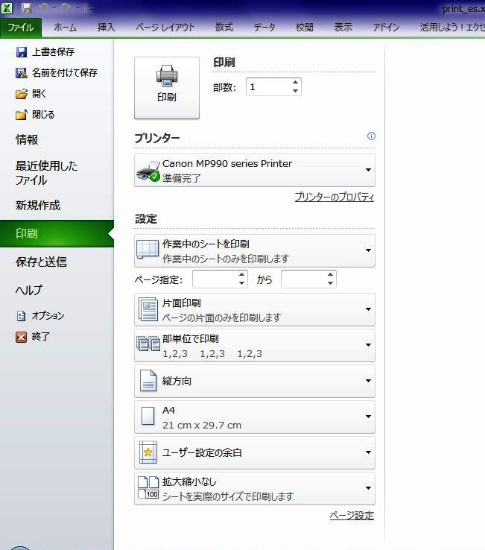Click the Excel icon in title bar
This screenshot has height=550, width=485.
(7, 7)
